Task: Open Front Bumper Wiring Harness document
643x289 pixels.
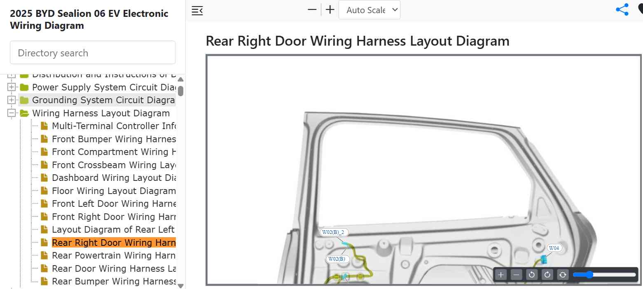Action: (x=114, y=139)
